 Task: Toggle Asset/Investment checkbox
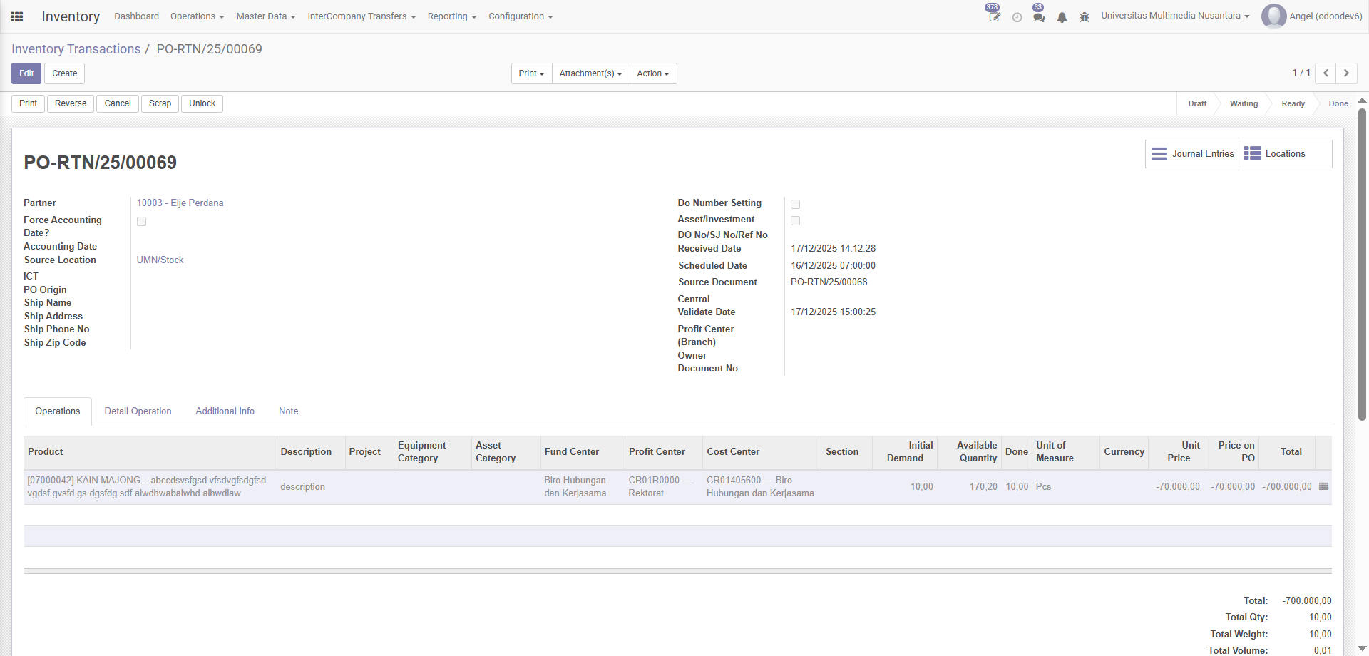796,221
